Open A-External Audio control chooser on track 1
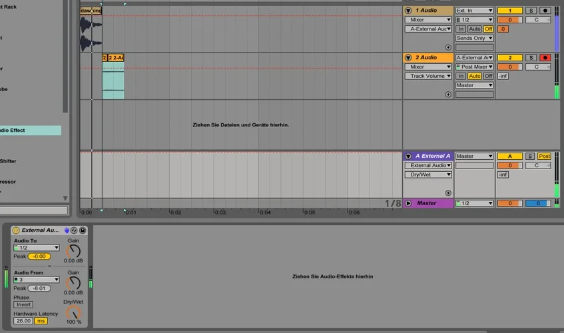 [428, 29]
